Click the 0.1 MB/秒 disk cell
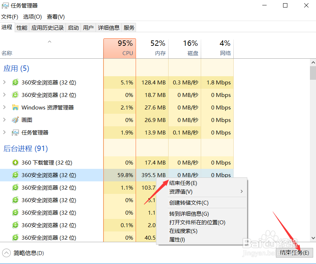316x264 pixels. click(x=185, y=132)
